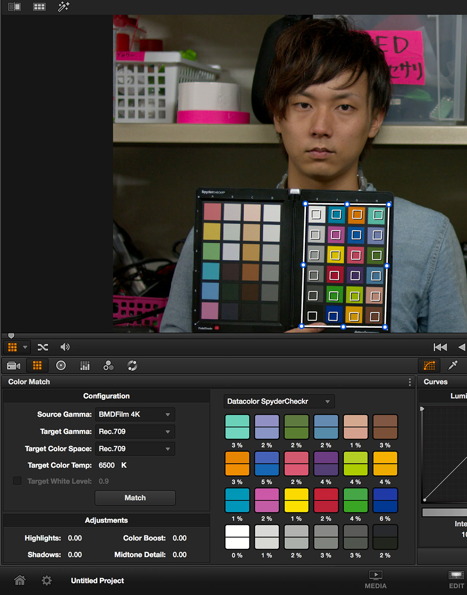Switch to the EDIT page
The image size is (467, 595).
click(456, 580)
